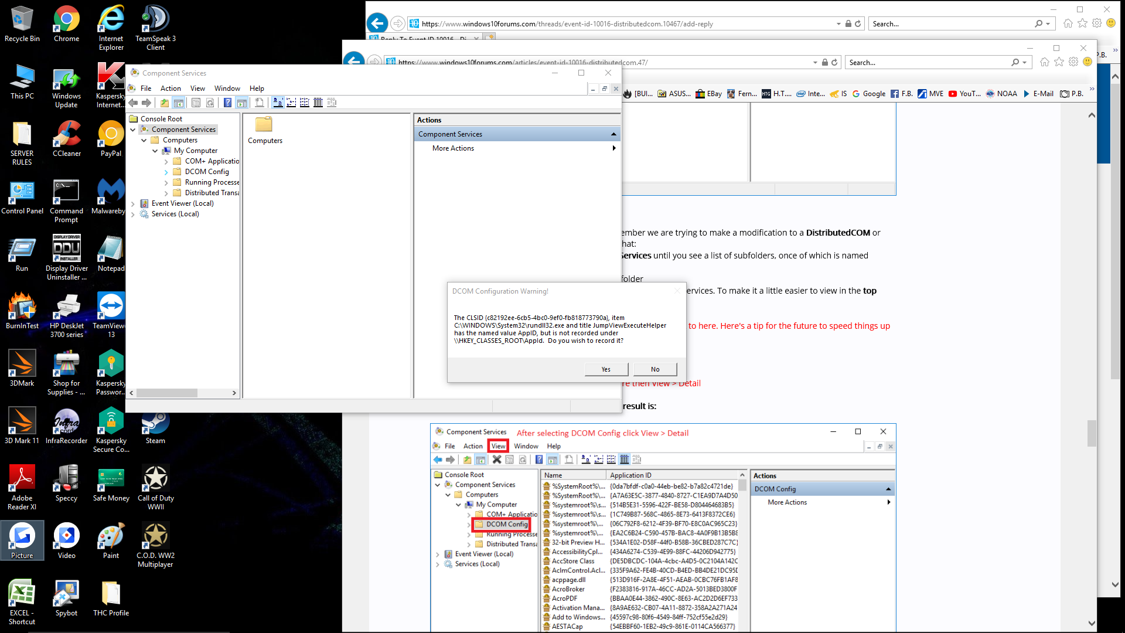The width and height of the screenshot is (1125, 633).
Task: Click the Internet Explorer back arrow button
Action: (x=377, y=23)
